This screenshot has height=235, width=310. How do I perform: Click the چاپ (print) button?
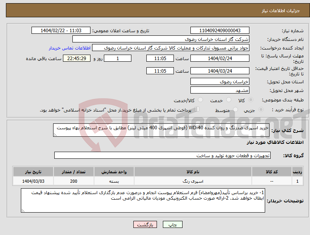(x=172, y=224)
